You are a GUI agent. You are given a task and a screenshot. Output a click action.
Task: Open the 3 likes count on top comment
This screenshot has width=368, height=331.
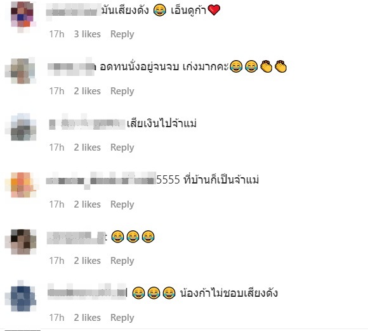click(x=88, y=34)
